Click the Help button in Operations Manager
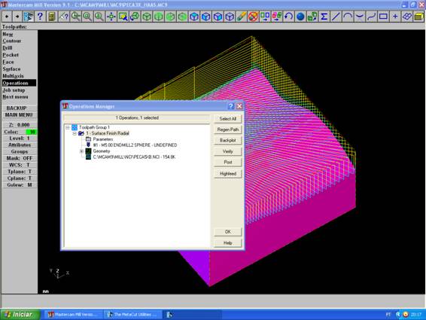 point(227,243)
